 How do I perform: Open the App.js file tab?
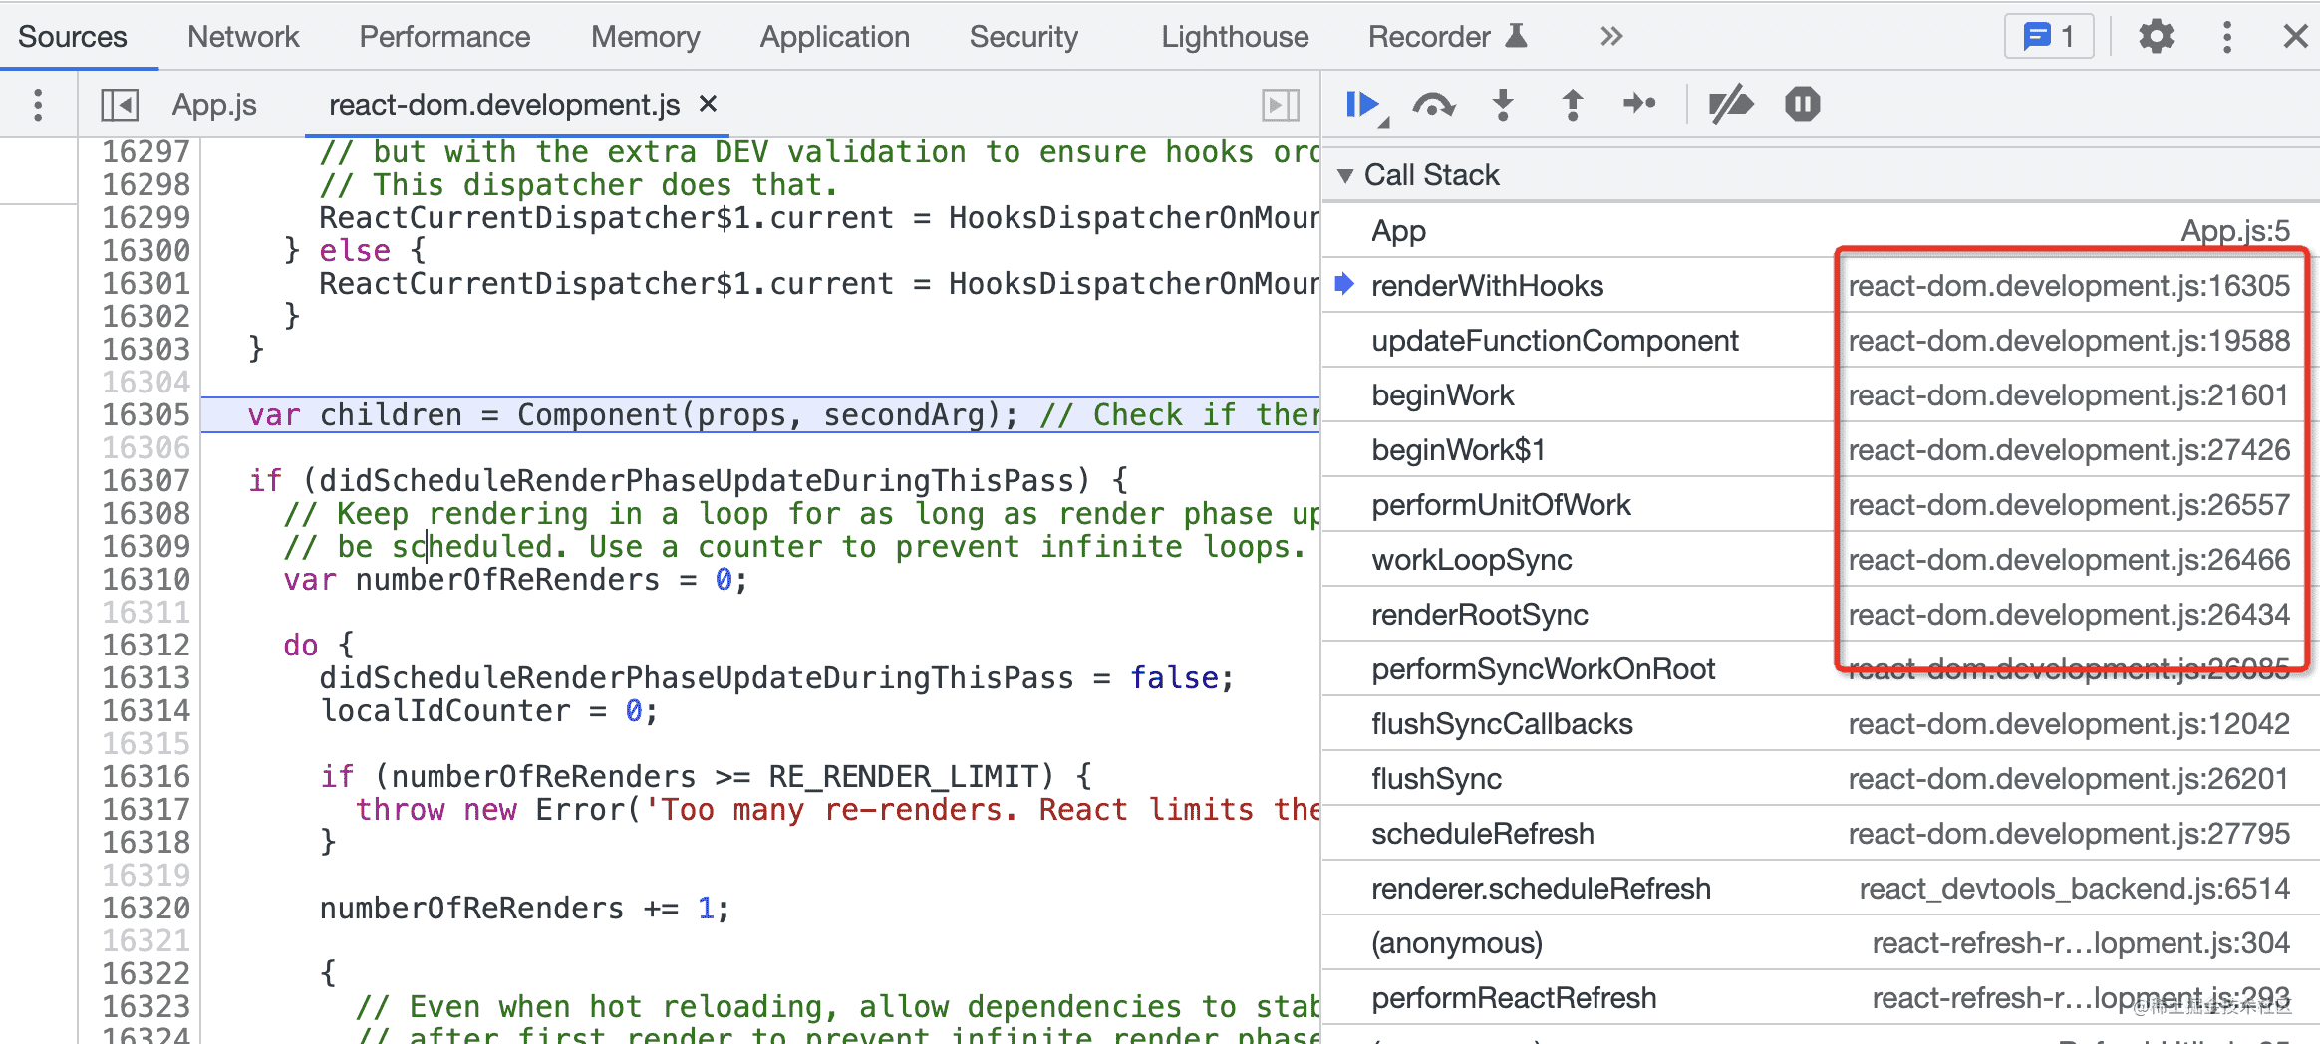(214, 105)
